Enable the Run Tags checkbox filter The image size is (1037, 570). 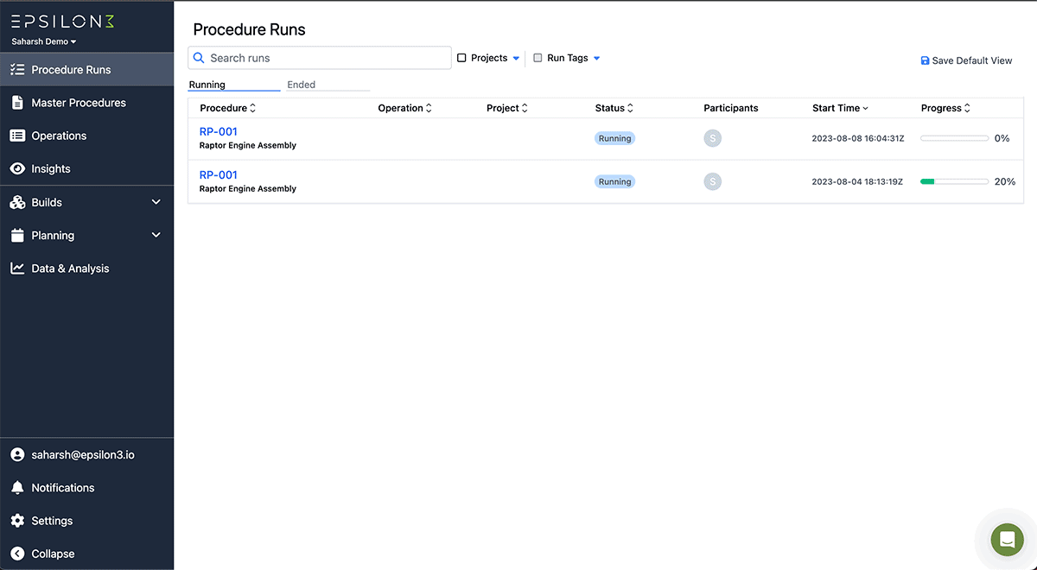536,57
